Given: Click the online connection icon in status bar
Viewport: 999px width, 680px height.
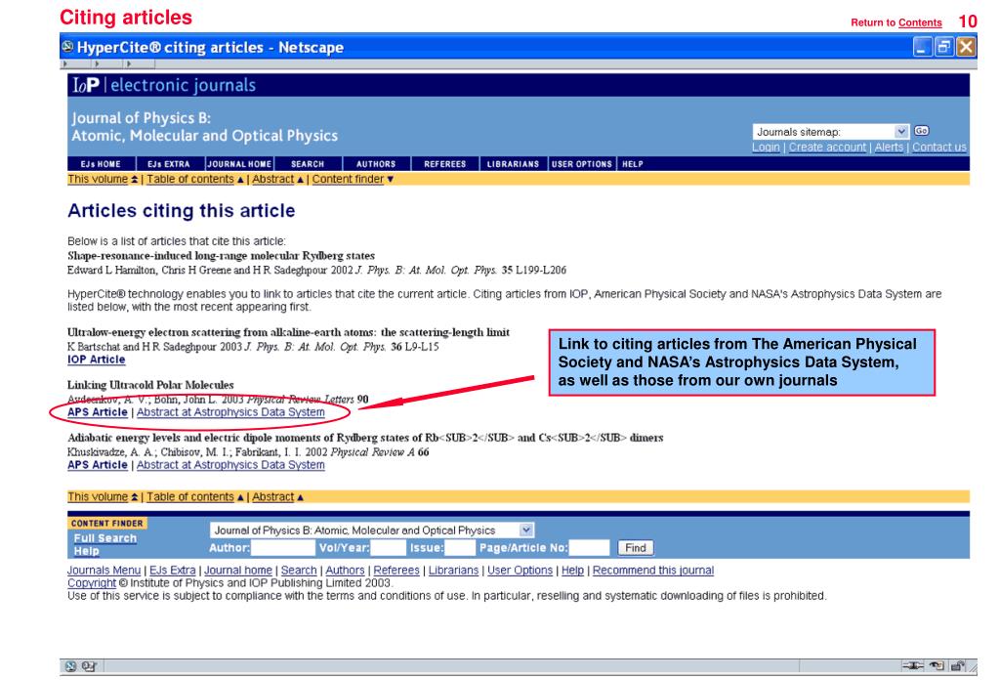Looking at the screenshot, I should coord(913,666).
